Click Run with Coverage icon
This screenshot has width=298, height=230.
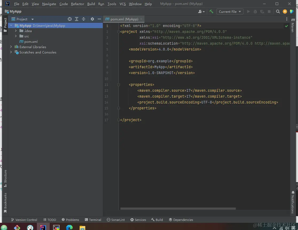(262, 11)
